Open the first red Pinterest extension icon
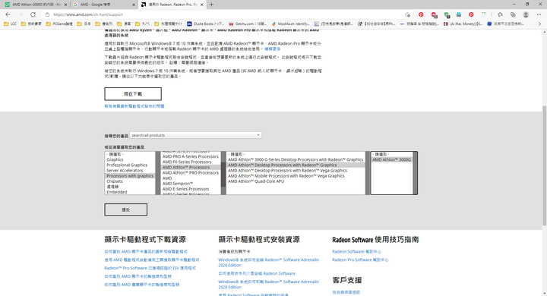Screen dimensions: 547x296 point(421,14)
